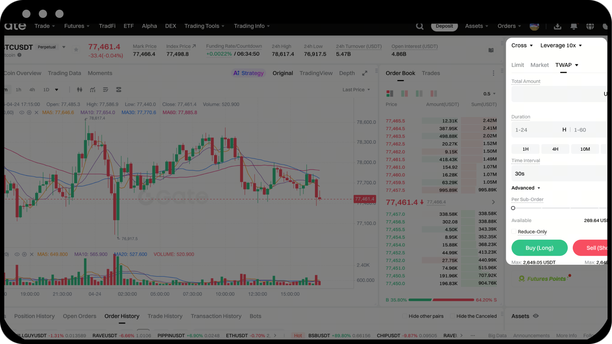Expand the Advanced settings section
This screenshot has height=344, width=612.
coord(526,188)
